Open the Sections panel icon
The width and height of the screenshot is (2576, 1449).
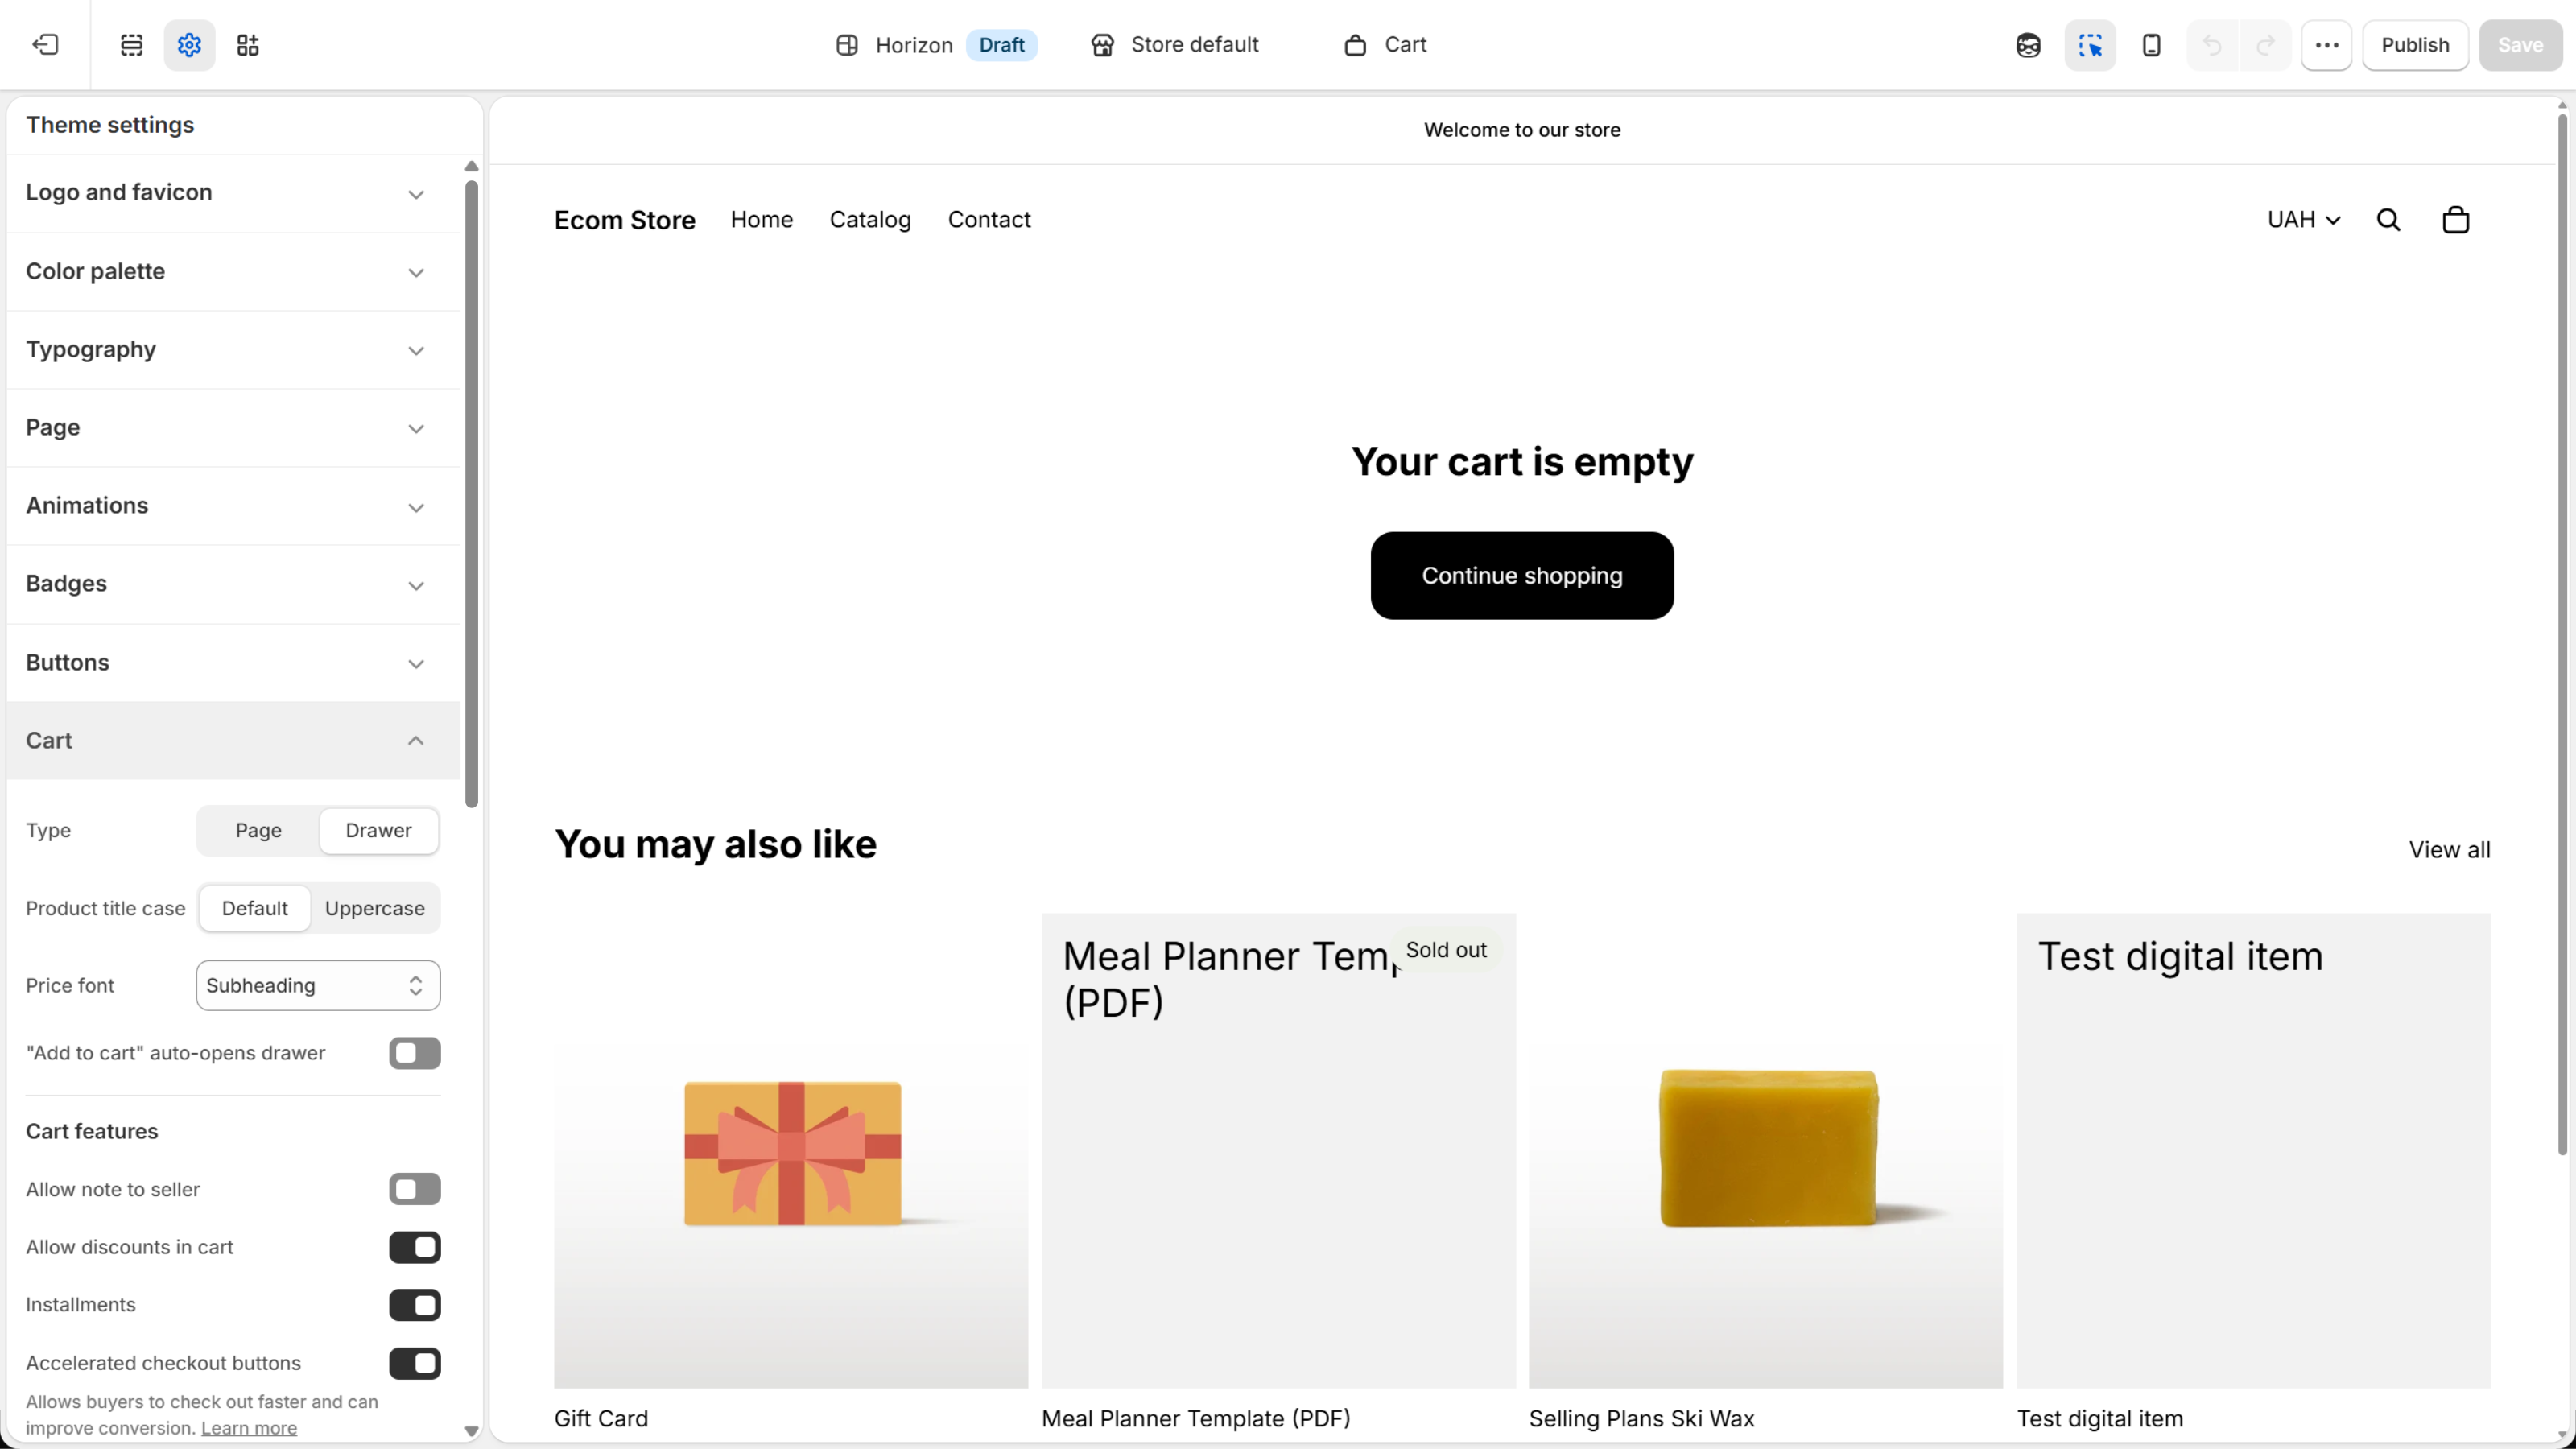point(131,45)
